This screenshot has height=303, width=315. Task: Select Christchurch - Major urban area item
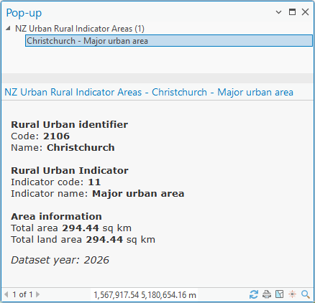pyautogui.click(x=169, y=41)
